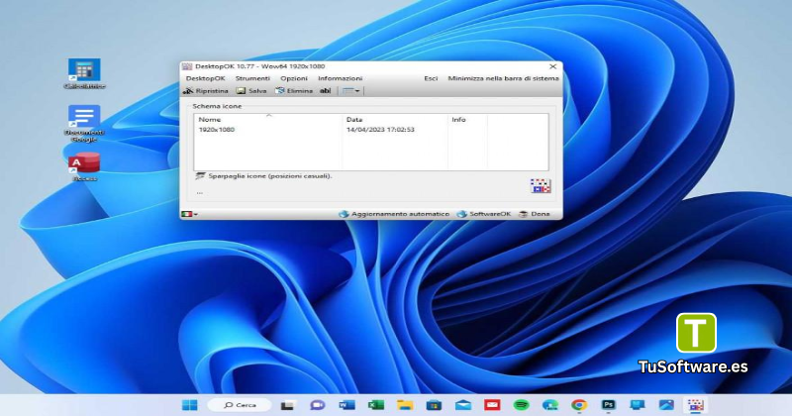This screenshot has height=416, width=792.
Task: Launch Excel from the taskbar
Action: click(x=376, y=405)
